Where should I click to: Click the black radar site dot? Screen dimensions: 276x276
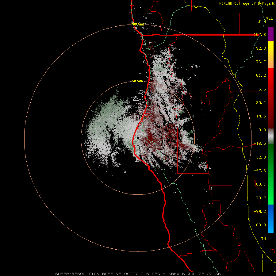(x=138, y=138)
